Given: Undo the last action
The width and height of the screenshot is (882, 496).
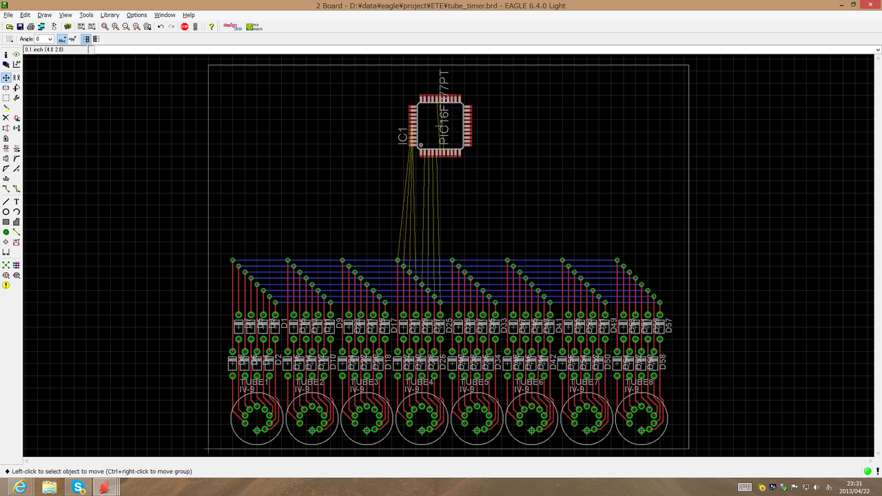Looking at the screenshot, I should (161, 27).
